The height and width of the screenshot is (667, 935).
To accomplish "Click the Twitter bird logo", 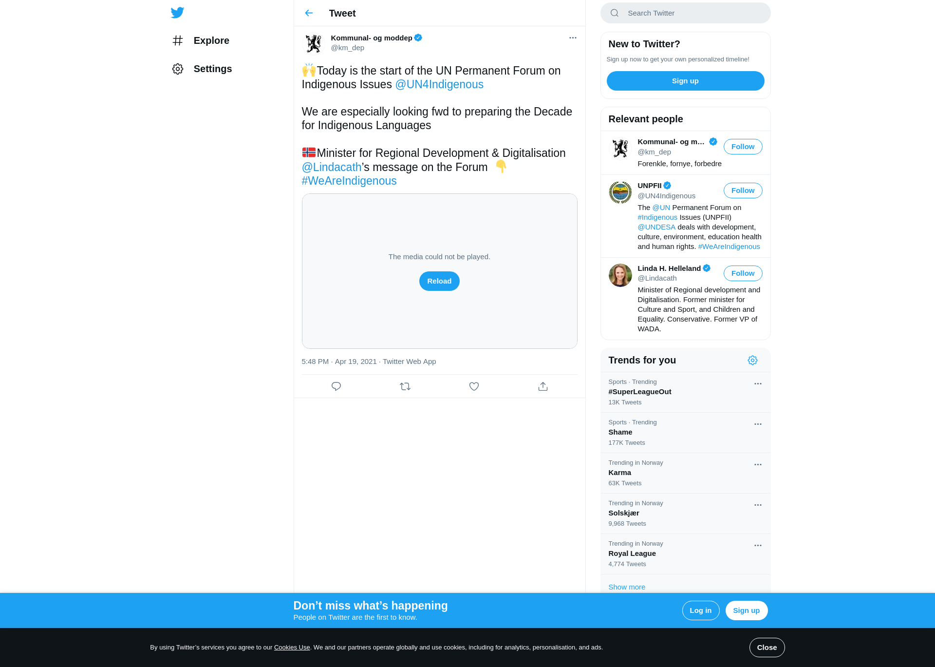I will (177, 13).
